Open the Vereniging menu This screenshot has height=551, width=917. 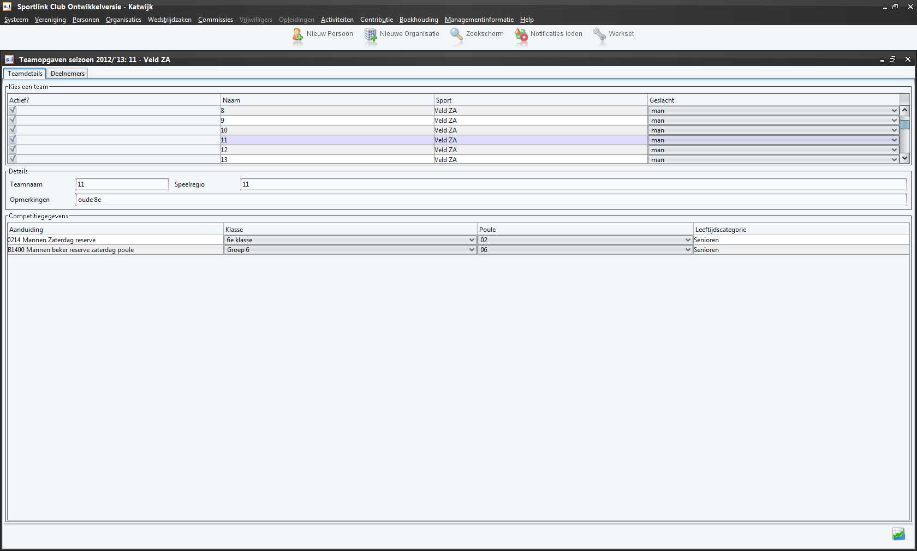(x=50, y=20)
